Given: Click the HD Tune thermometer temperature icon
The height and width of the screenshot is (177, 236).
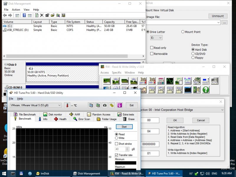Looking at the screenshot, I should coord(67,105).
